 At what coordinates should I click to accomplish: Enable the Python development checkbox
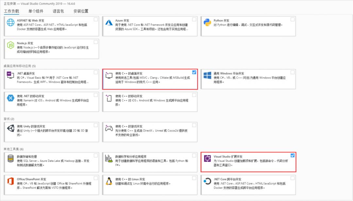293,19
